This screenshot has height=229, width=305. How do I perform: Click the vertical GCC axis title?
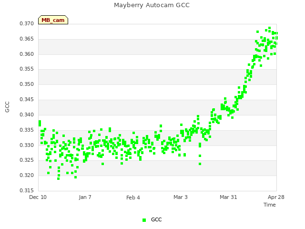[x=7, y=107]
